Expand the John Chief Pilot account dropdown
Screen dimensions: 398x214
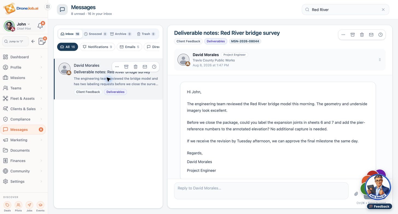pyautogui.click(x=29, y=24)
